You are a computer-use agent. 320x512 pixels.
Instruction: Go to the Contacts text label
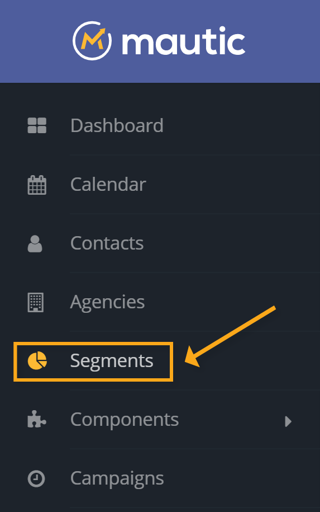[x=107, y=243]
